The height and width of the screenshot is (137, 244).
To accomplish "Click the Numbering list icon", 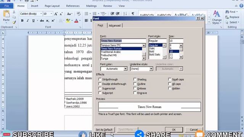I will 95,14.
